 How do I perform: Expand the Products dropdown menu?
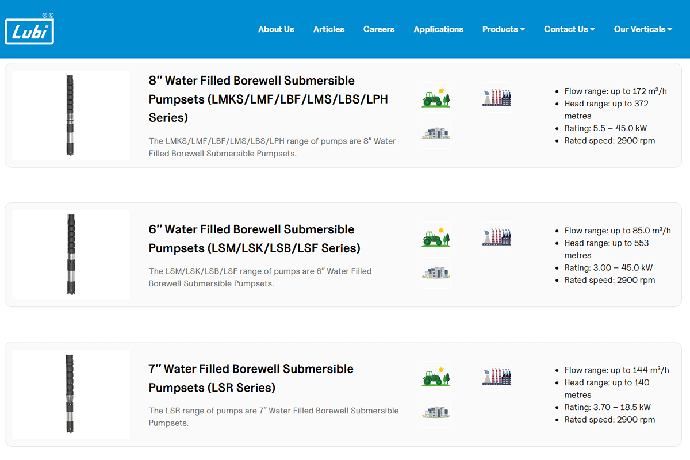[x=503, y=29]
